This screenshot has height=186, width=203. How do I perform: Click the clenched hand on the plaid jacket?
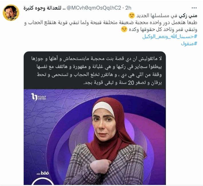click(x=101, y=166)
